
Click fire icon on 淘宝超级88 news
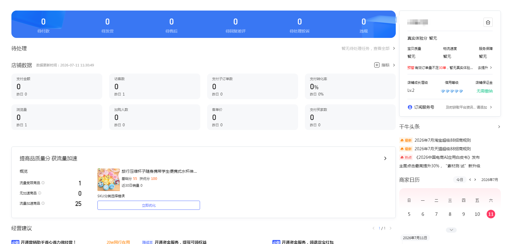402,140
